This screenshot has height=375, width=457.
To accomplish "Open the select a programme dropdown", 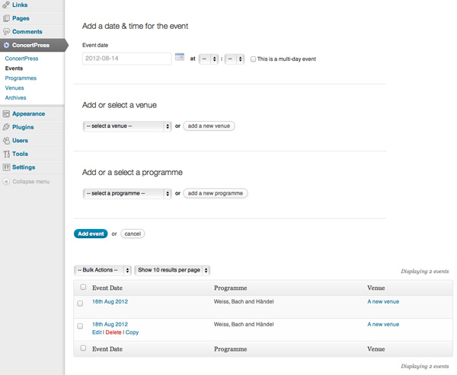I will (x=127, y=193).
